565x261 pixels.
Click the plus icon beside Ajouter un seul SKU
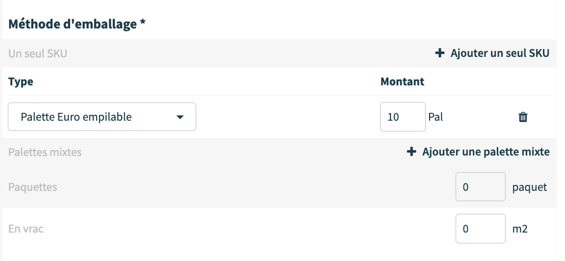click(439, 53)
